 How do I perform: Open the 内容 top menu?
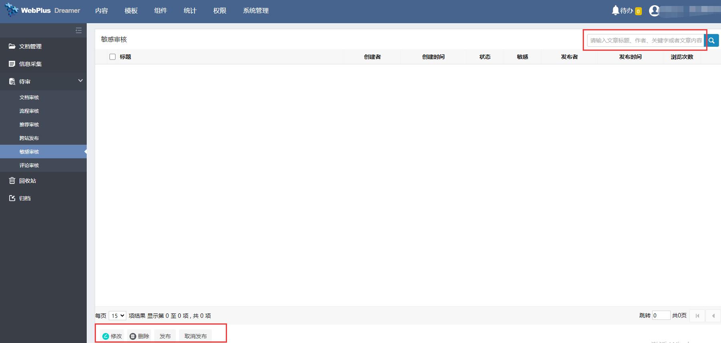tap(102, 11)
